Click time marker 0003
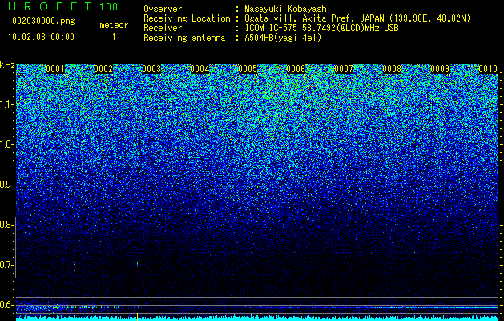 (151, 69)
